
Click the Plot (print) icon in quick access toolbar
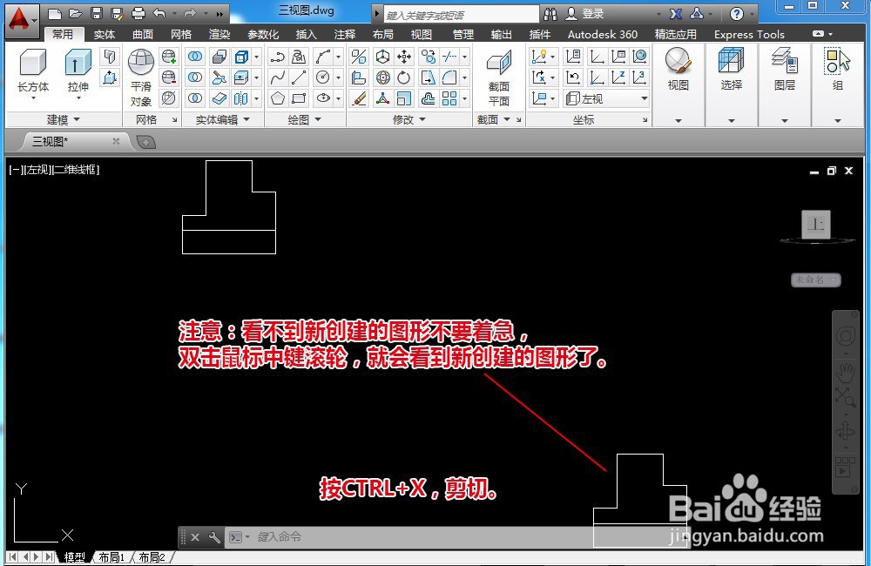138,13
